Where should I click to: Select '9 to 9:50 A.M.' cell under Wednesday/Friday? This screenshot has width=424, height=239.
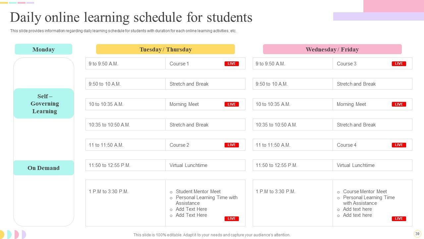[292, 64]
